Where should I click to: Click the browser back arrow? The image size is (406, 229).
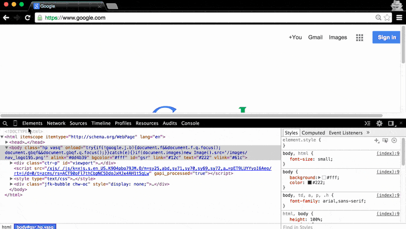(6, 18)
